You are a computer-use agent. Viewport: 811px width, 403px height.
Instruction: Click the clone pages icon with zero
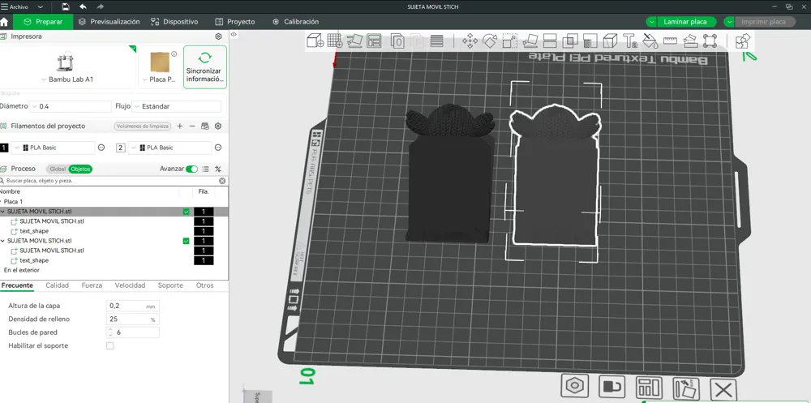[397, 41]
